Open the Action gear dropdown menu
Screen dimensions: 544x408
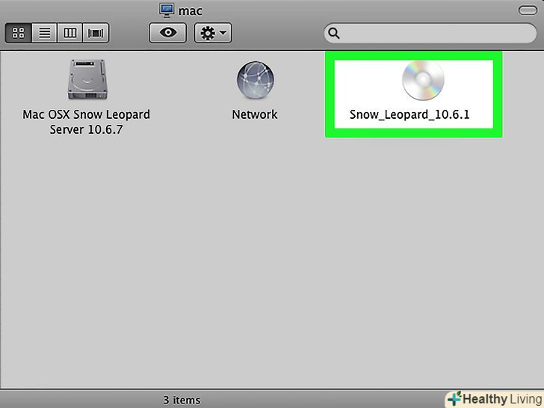coord(213,33)
